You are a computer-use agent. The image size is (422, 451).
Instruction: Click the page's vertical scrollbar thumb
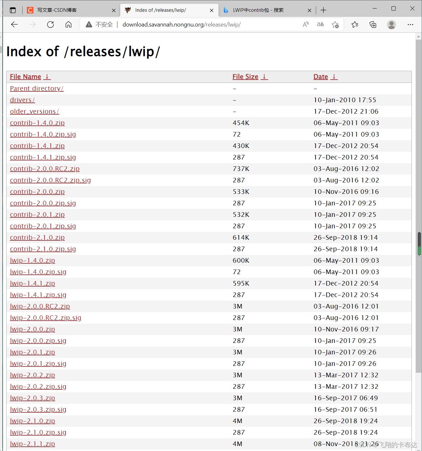(x=419, y=206)
